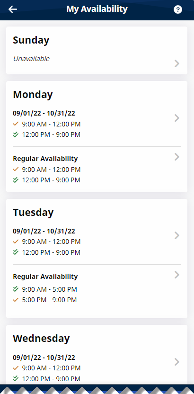This screenshot has height=394, width=194.
Task: Click Tuesday Regular Availability green double-check icon
Action: [x=16, y=289]
